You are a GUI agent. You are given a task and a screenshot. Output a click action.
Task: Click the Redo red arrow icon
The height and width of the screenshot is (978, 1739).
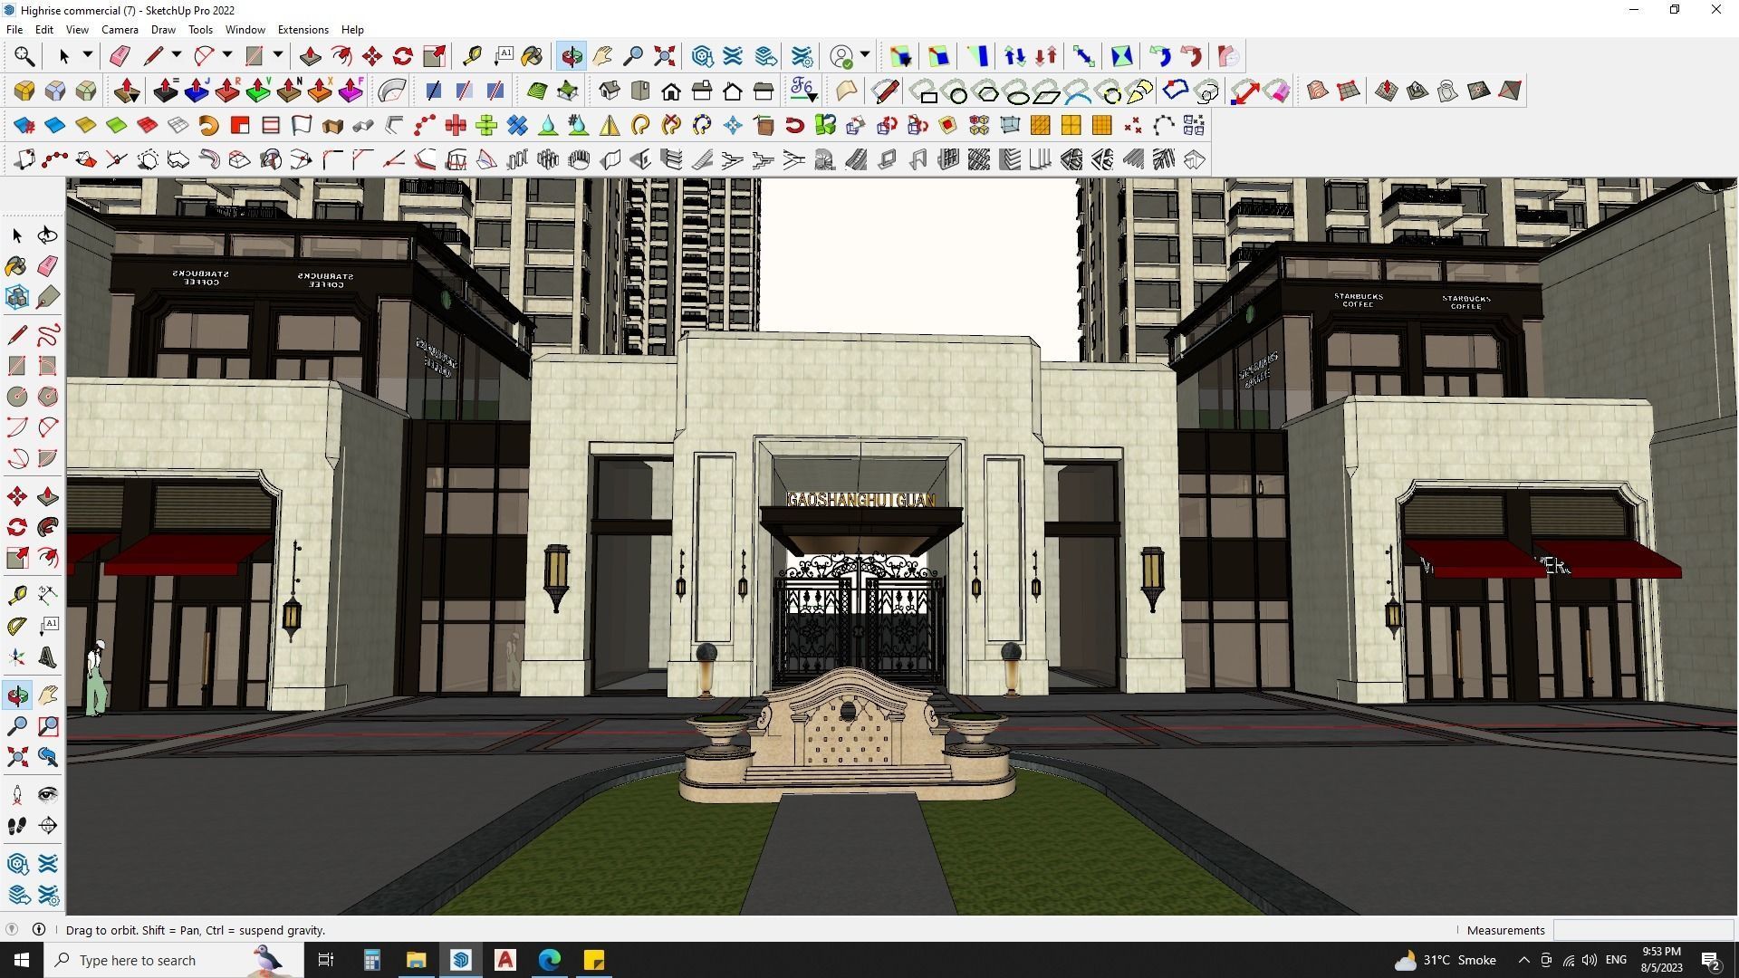coord(1192,56)
